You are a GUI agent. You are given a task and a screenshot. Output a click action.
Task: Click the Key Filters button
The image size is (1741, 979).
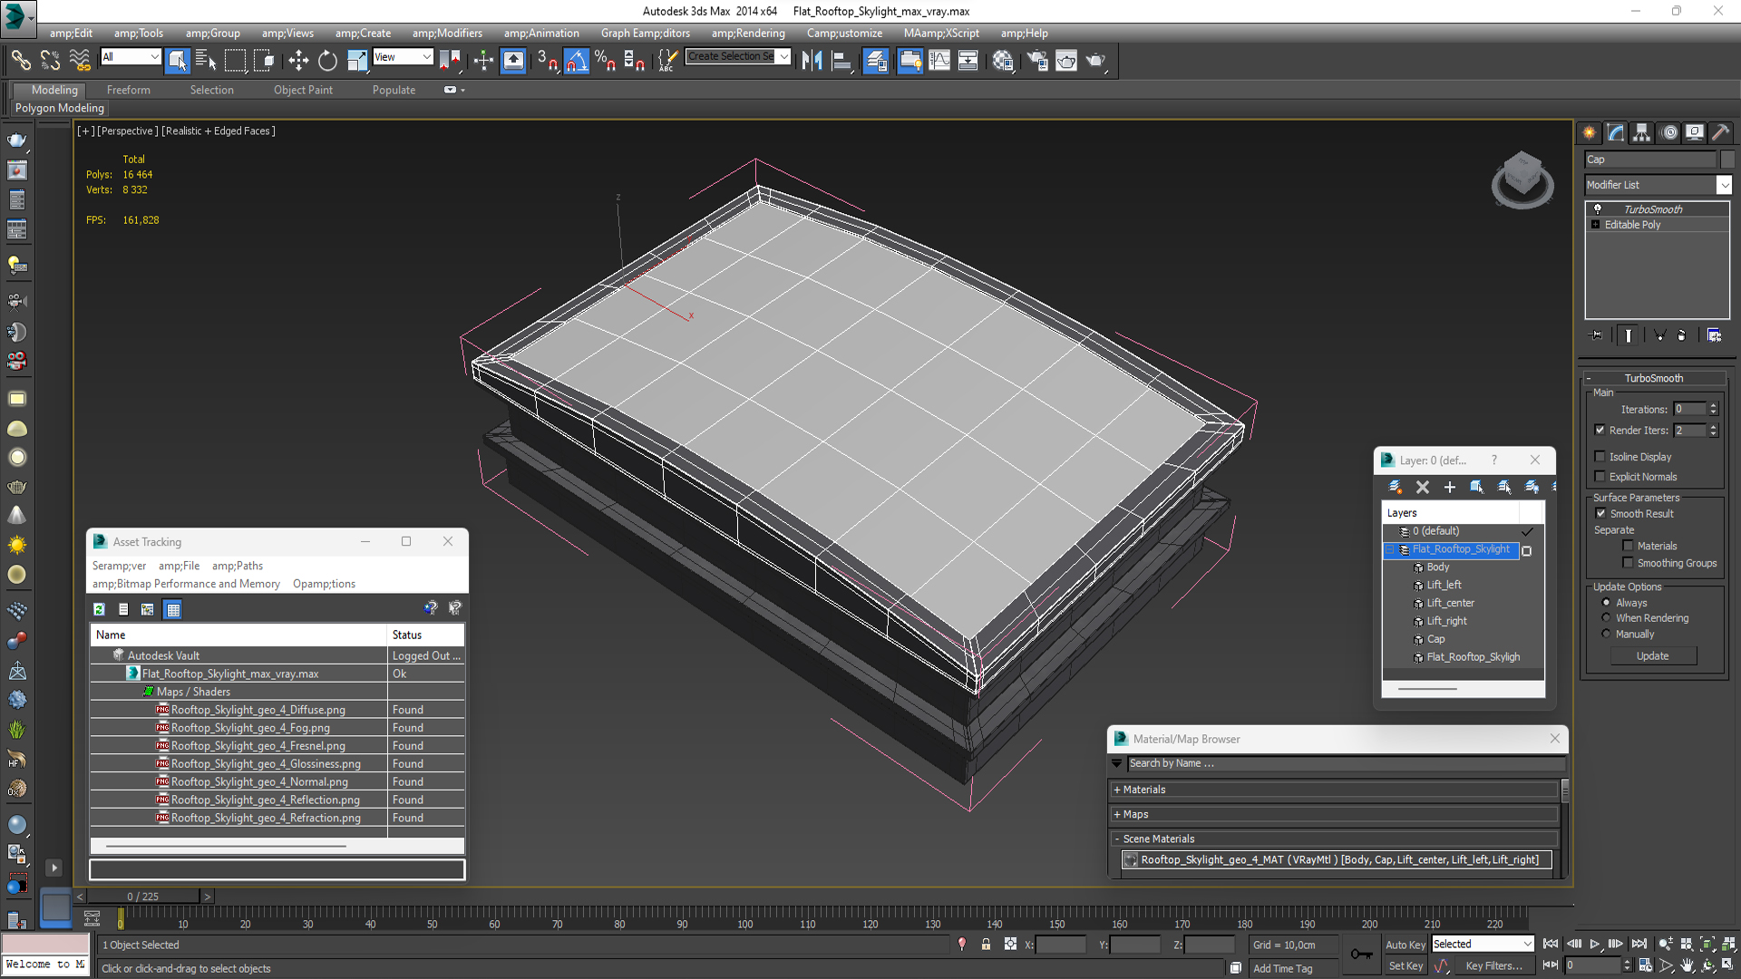[x=1493, y=966]
